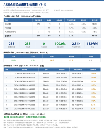Click the '100 单' value under ≤1H

[x=13, y=60]
